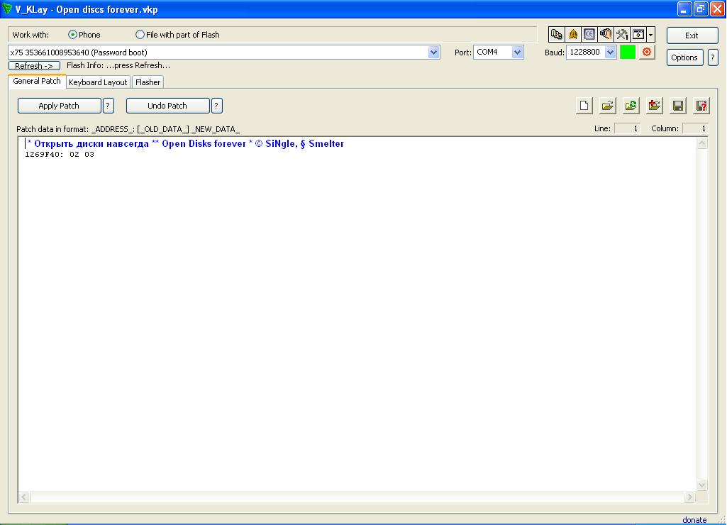Open help next to Options button
Screen dimensions: 727x525
pyautogui.click(x=713, y=57)
